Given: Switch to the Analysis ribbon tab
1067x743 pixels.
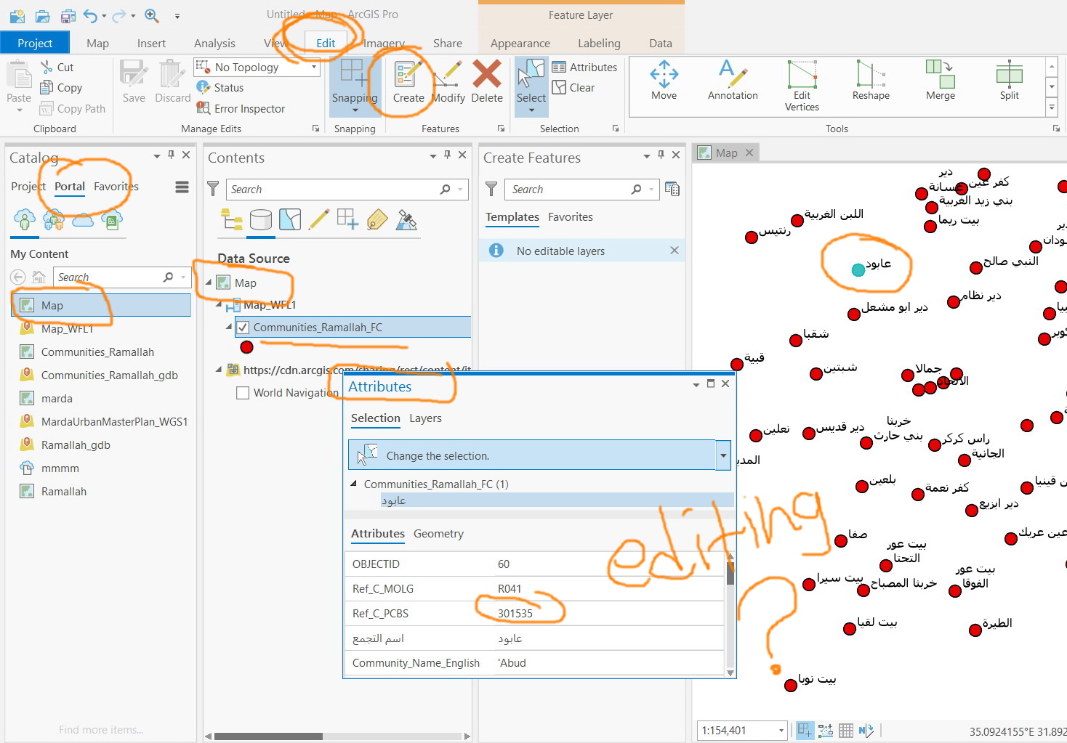Looking at the screenshot, I should (x=214, y=43).
